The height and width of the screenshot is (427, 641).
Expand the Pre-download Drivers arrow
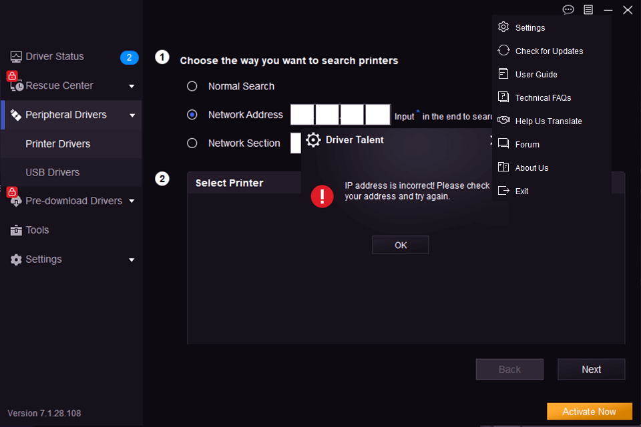pyautogui.click(x=132, y=201)
